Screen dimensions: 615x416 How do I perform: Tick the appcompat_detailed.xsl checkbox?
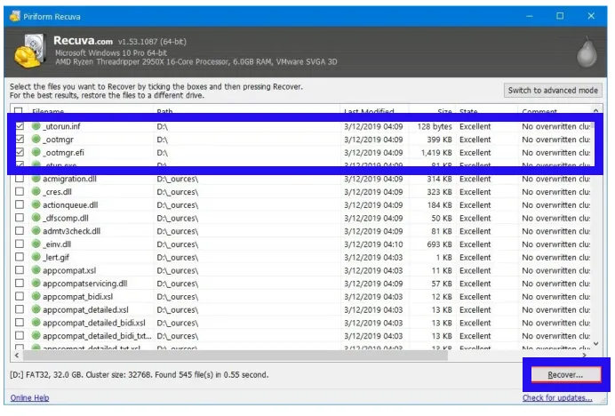pos(20,309)
